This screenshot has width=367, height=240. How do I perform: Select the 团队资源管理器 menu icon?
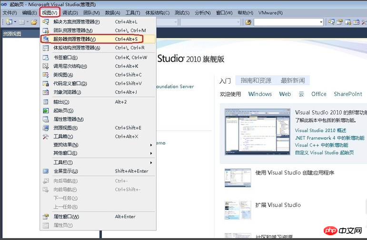46,30
